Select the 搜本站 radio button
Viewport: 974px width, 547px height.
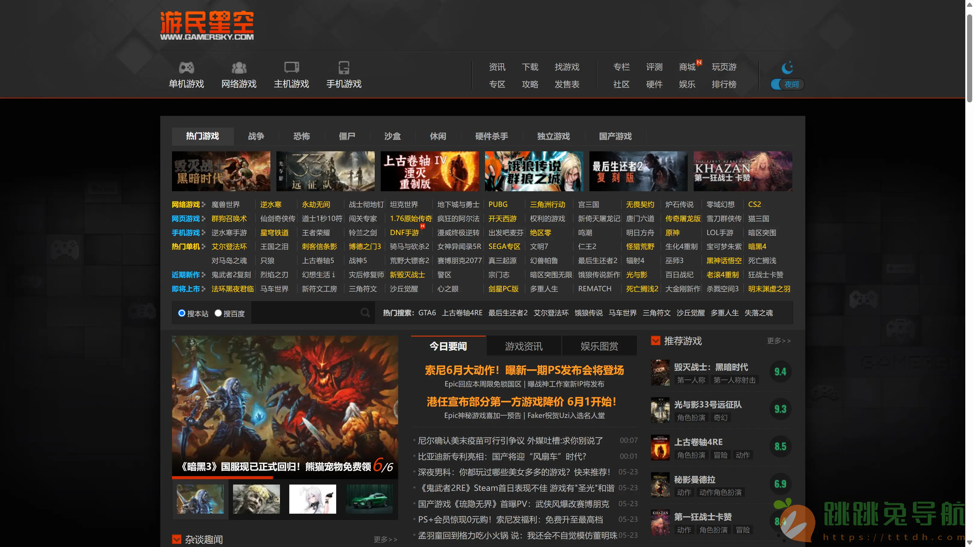pos(182,313)
